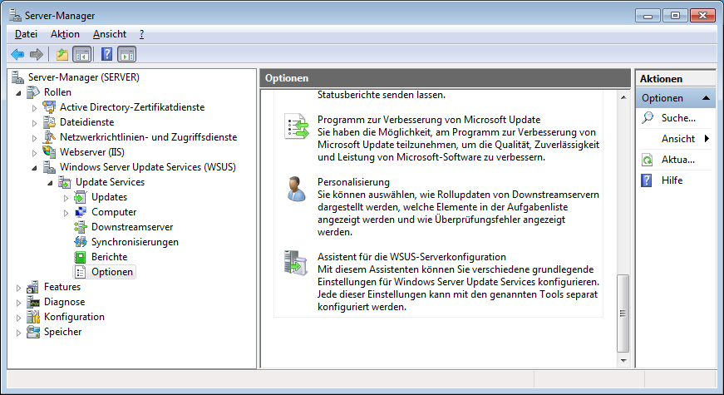Collapse Windows Server Update Services node

pyautogui.click(x=34, y=168)
